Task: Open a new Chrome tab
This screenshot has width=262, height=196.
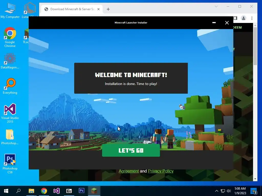Action: 108,9
